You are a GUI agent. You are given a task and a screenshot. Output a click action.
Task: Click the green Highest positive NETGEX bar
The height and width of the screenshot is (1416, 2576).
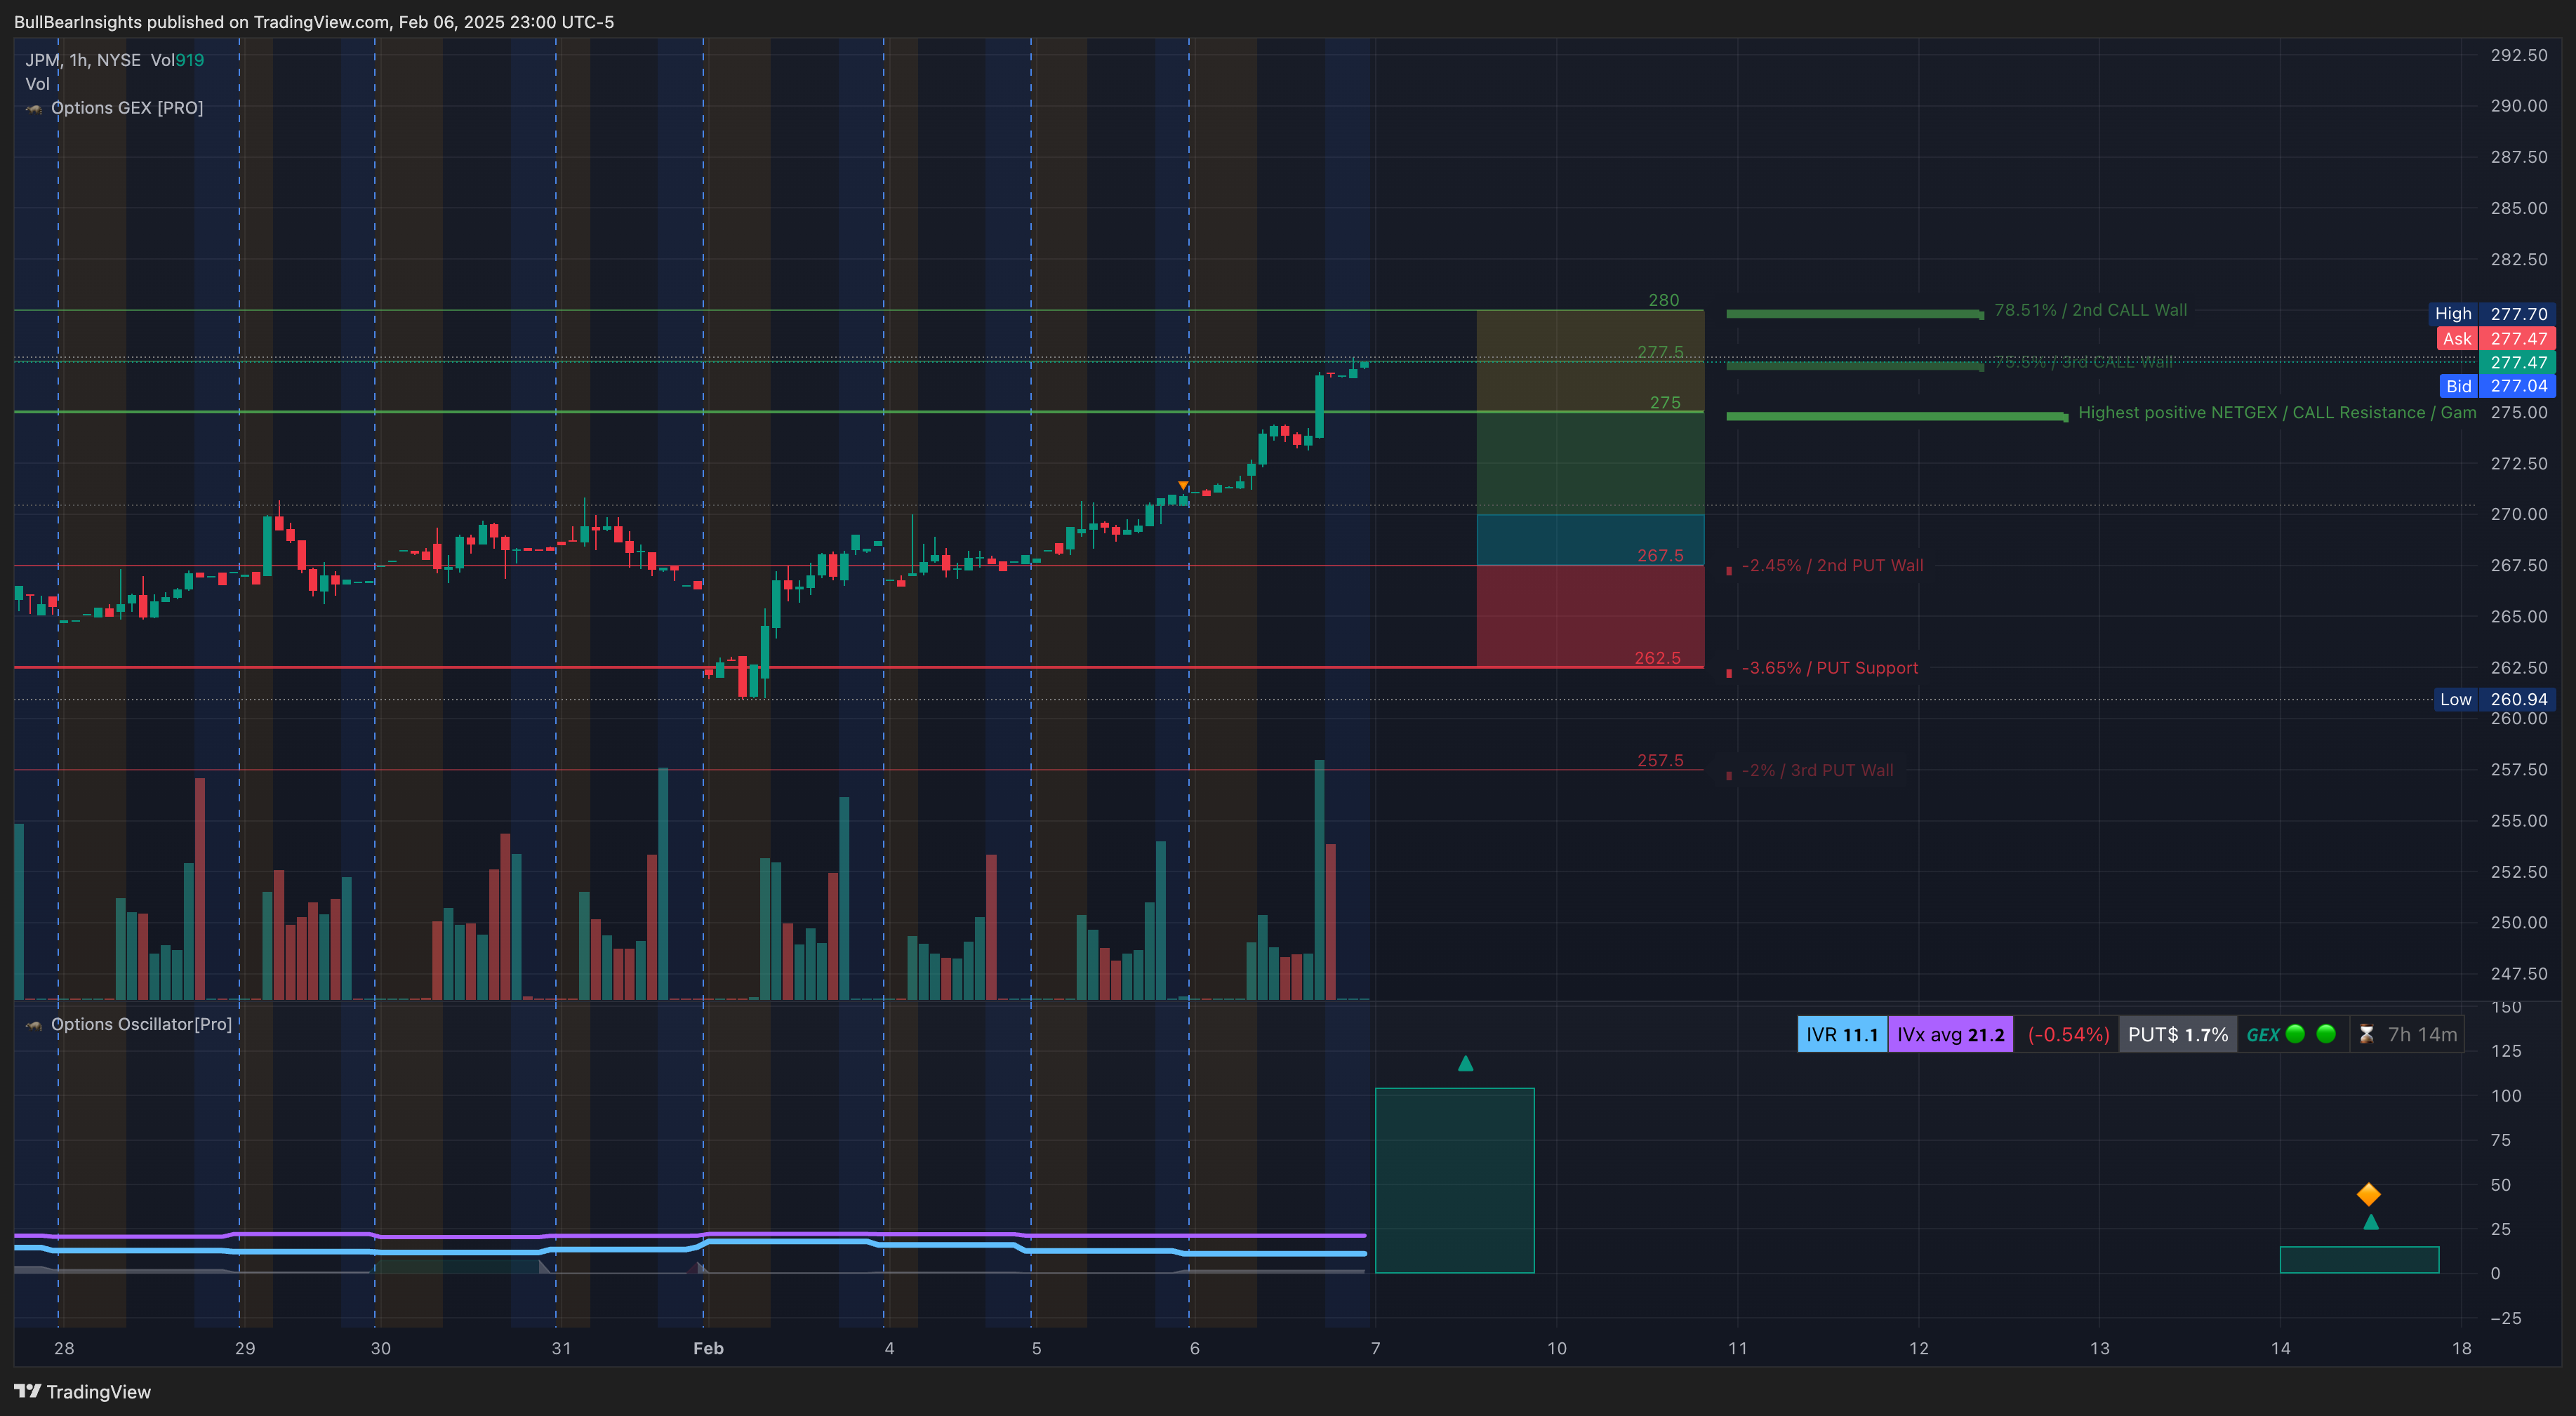click(x=1897, y=416)
